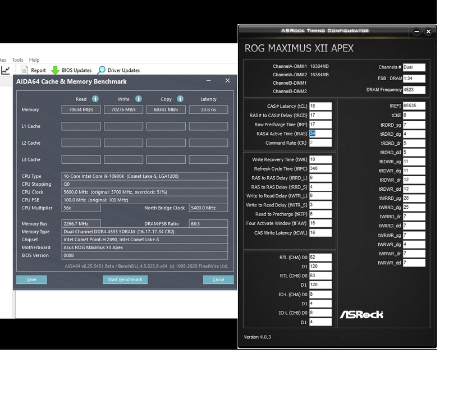Click the tWRRD_sg field showing 28
This screenshot has height=404, width=449.
pos(414,198)
